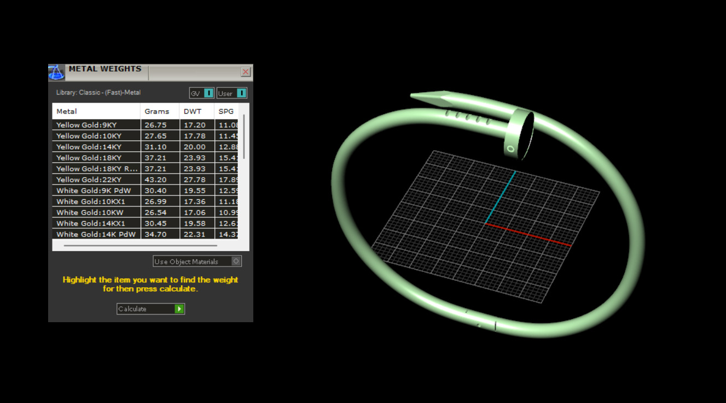Click the Calculate button
Screen dimensions: 726x403
click(150, 309)
